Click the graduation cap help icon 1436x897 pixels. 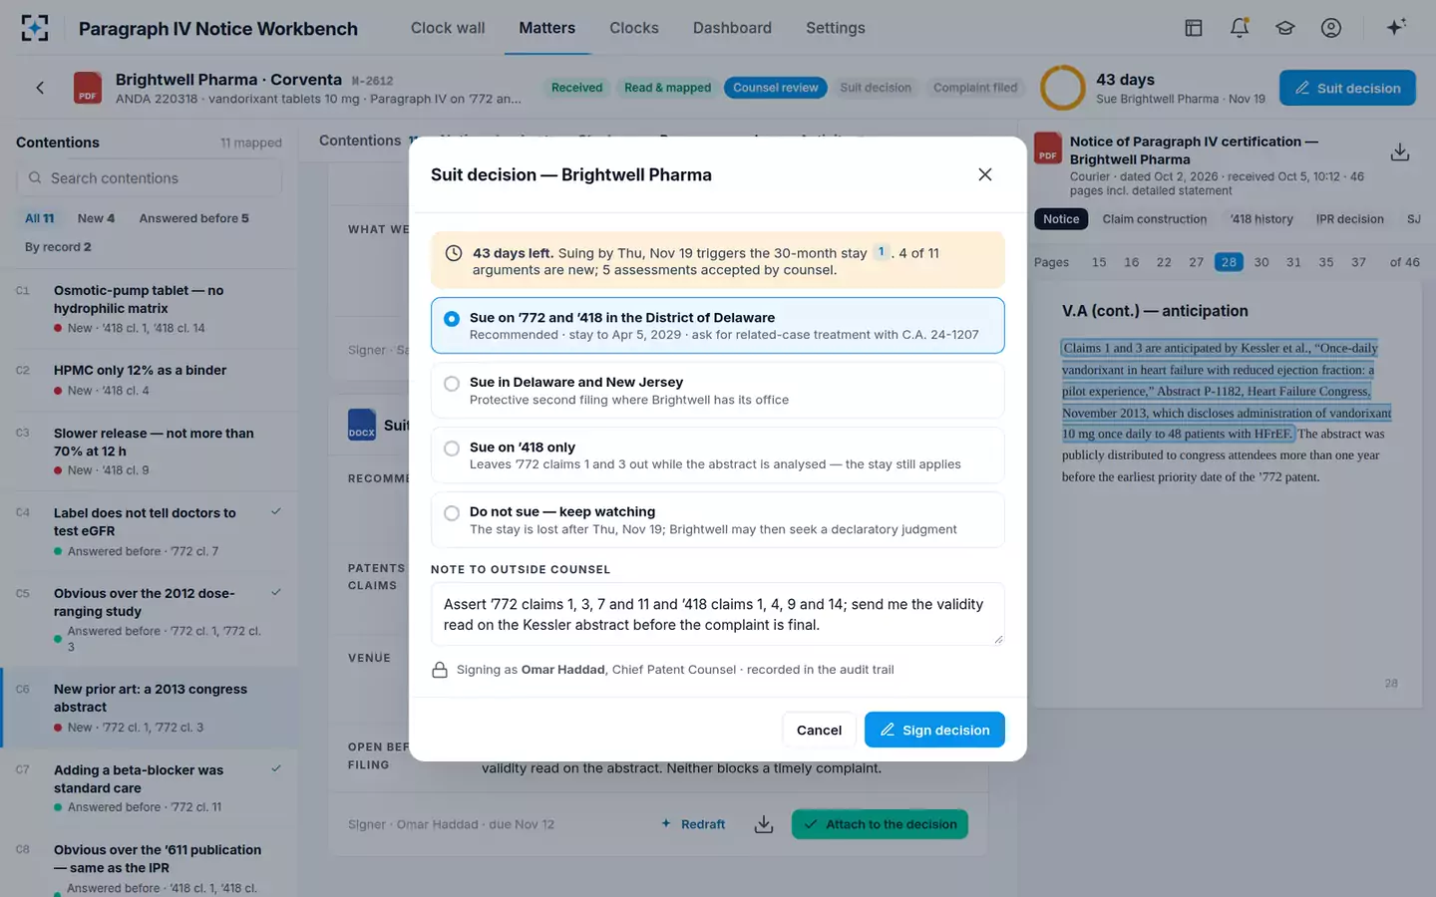[x=1285, y=28]
